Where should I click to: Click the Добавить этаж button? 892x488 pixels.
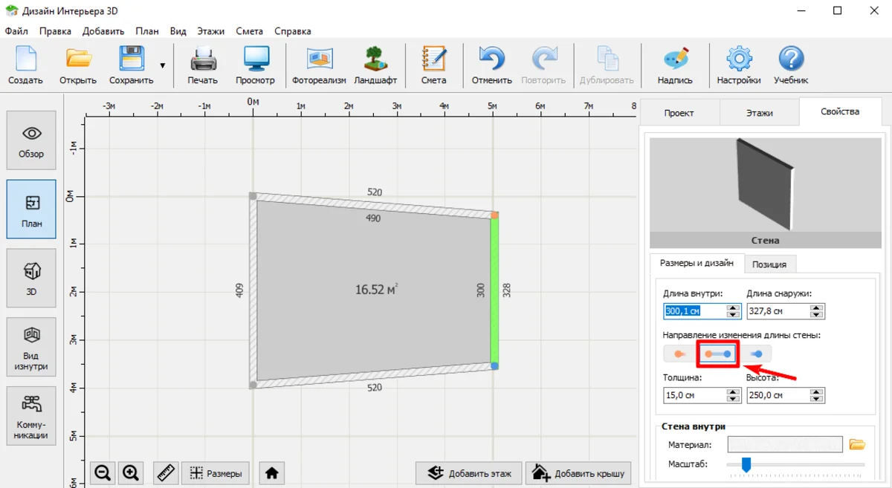470,472
